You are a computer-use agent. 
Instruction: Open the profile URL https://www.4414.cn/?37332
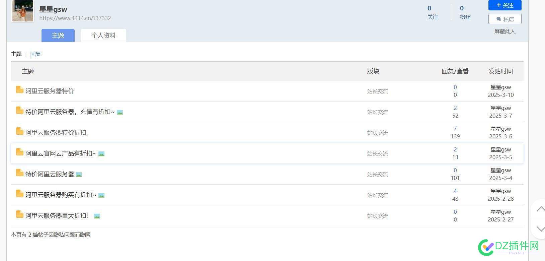coord(75,18)
